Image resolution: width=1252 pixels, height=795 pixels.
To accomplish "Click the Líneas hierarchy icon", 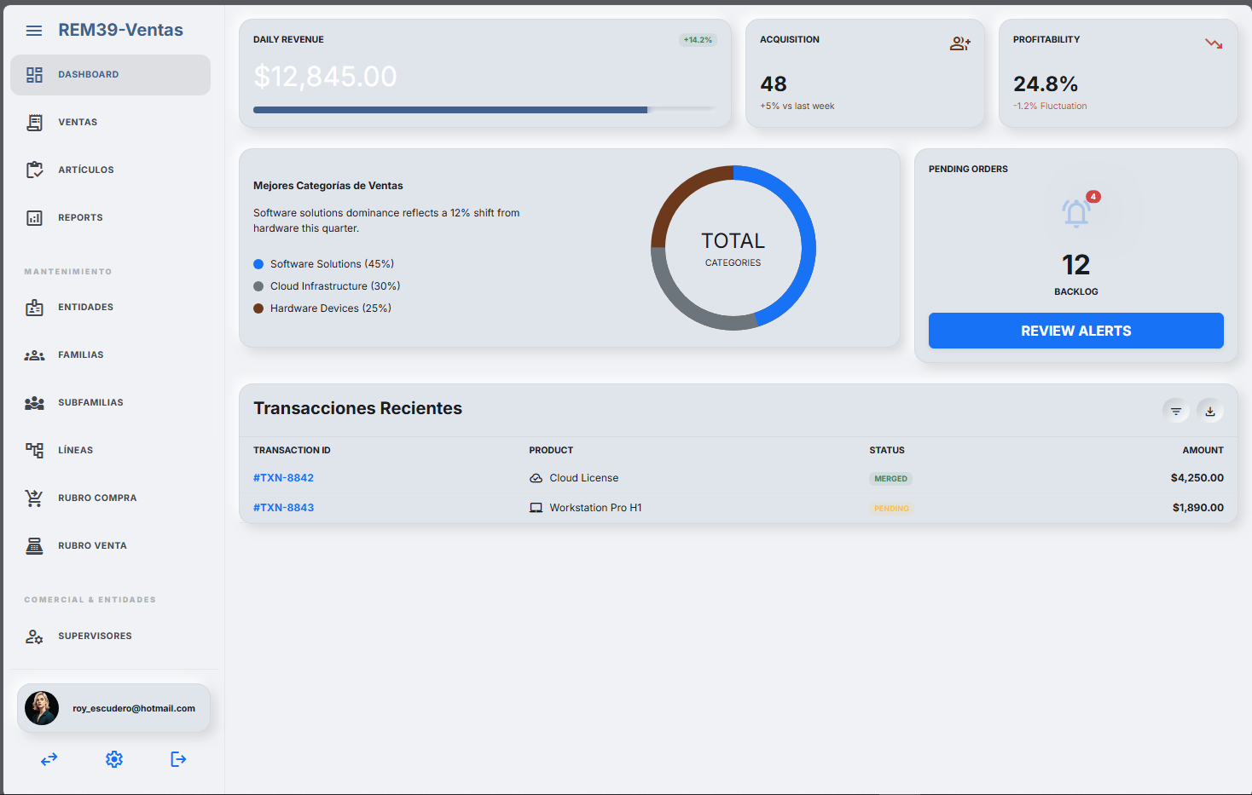I will 34,450.
